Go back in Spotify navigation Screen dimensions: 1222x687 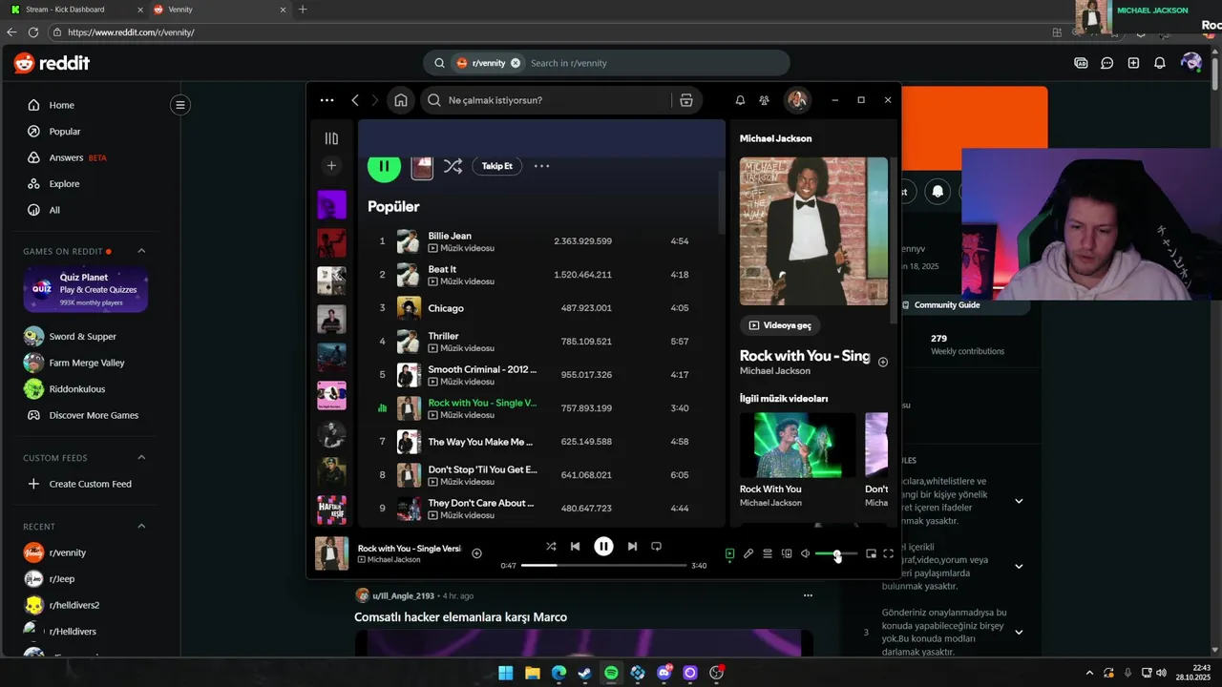click(x=355, y=100)
